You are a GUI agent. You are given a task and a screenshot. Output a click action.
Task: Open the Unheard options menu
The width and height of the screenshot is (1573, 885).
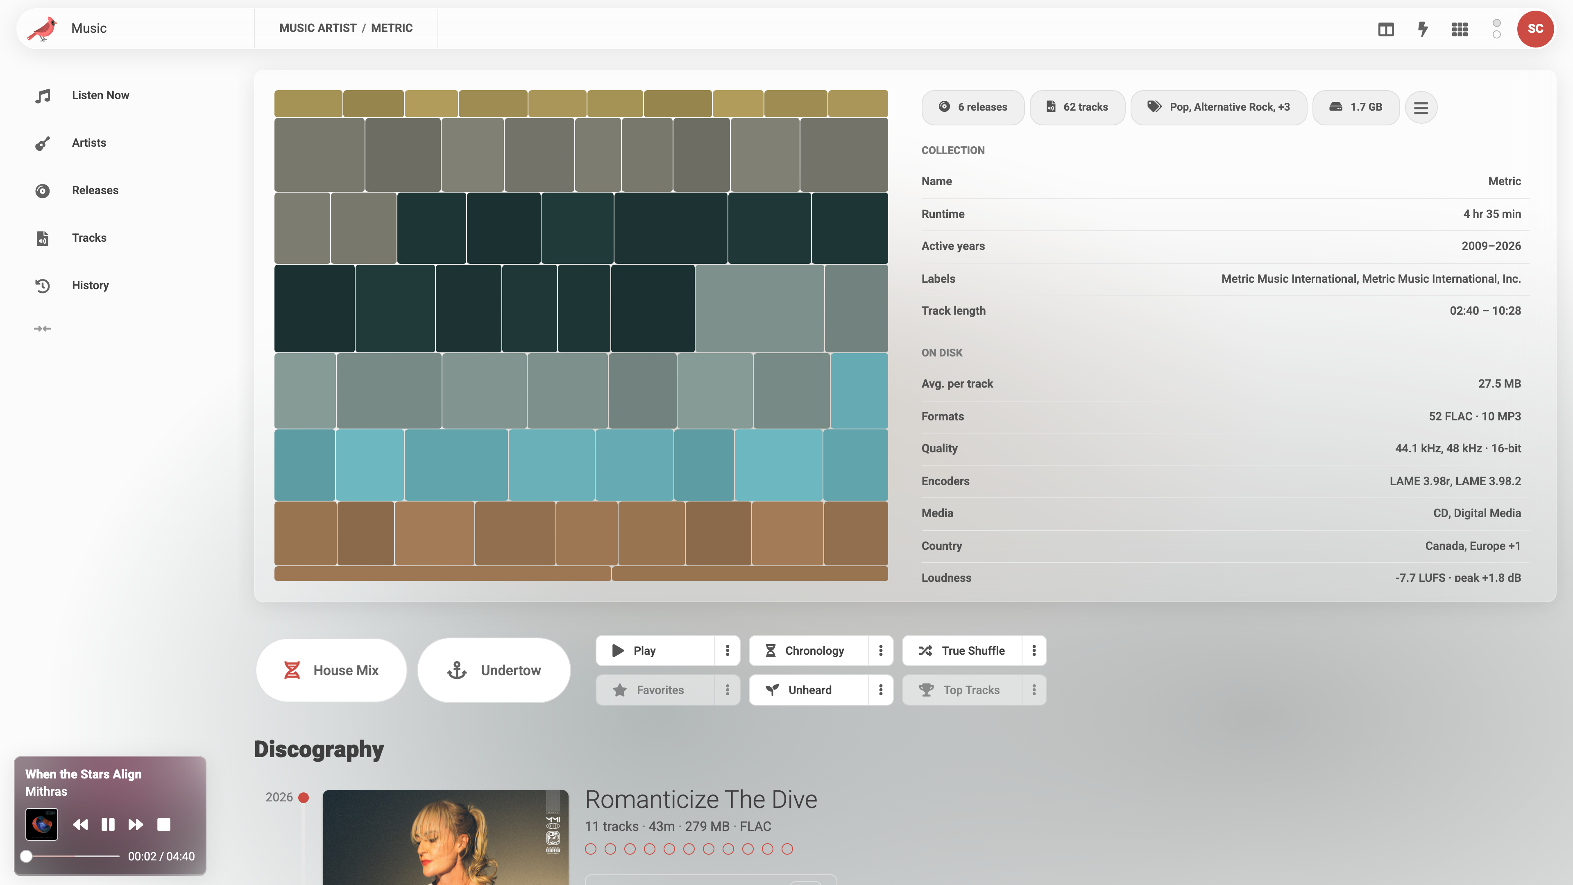(x=881, y=690)
